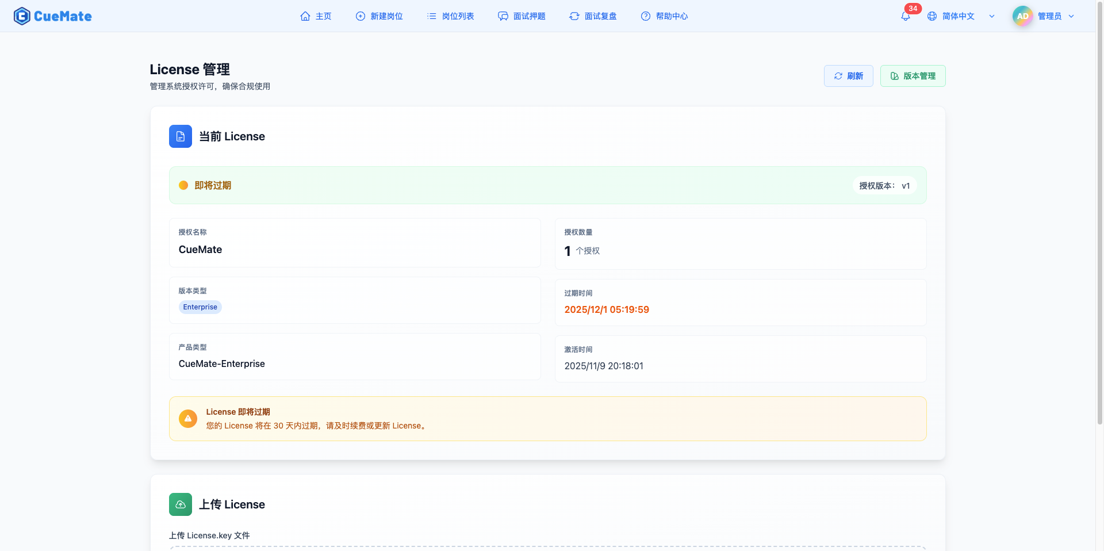Open the notification bell icon
This screenshot has height=551, width=1104.
tap(906, 16)
